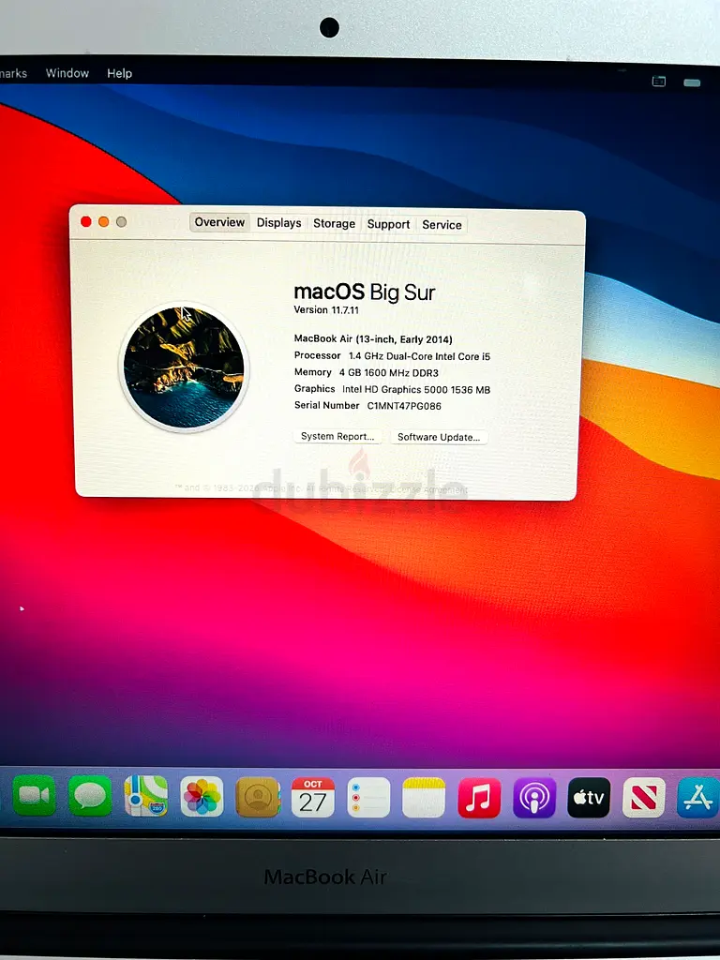Open Notes app in Dock
Screen dimensions: 720x960
click(x=424, y=797)
